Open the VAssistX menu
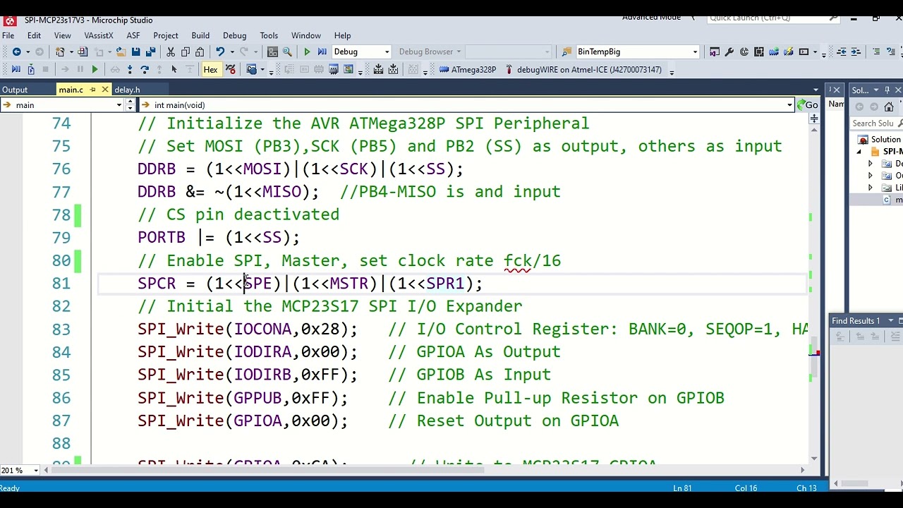This screenshot has height=508, width=903. tap(99, 35)
